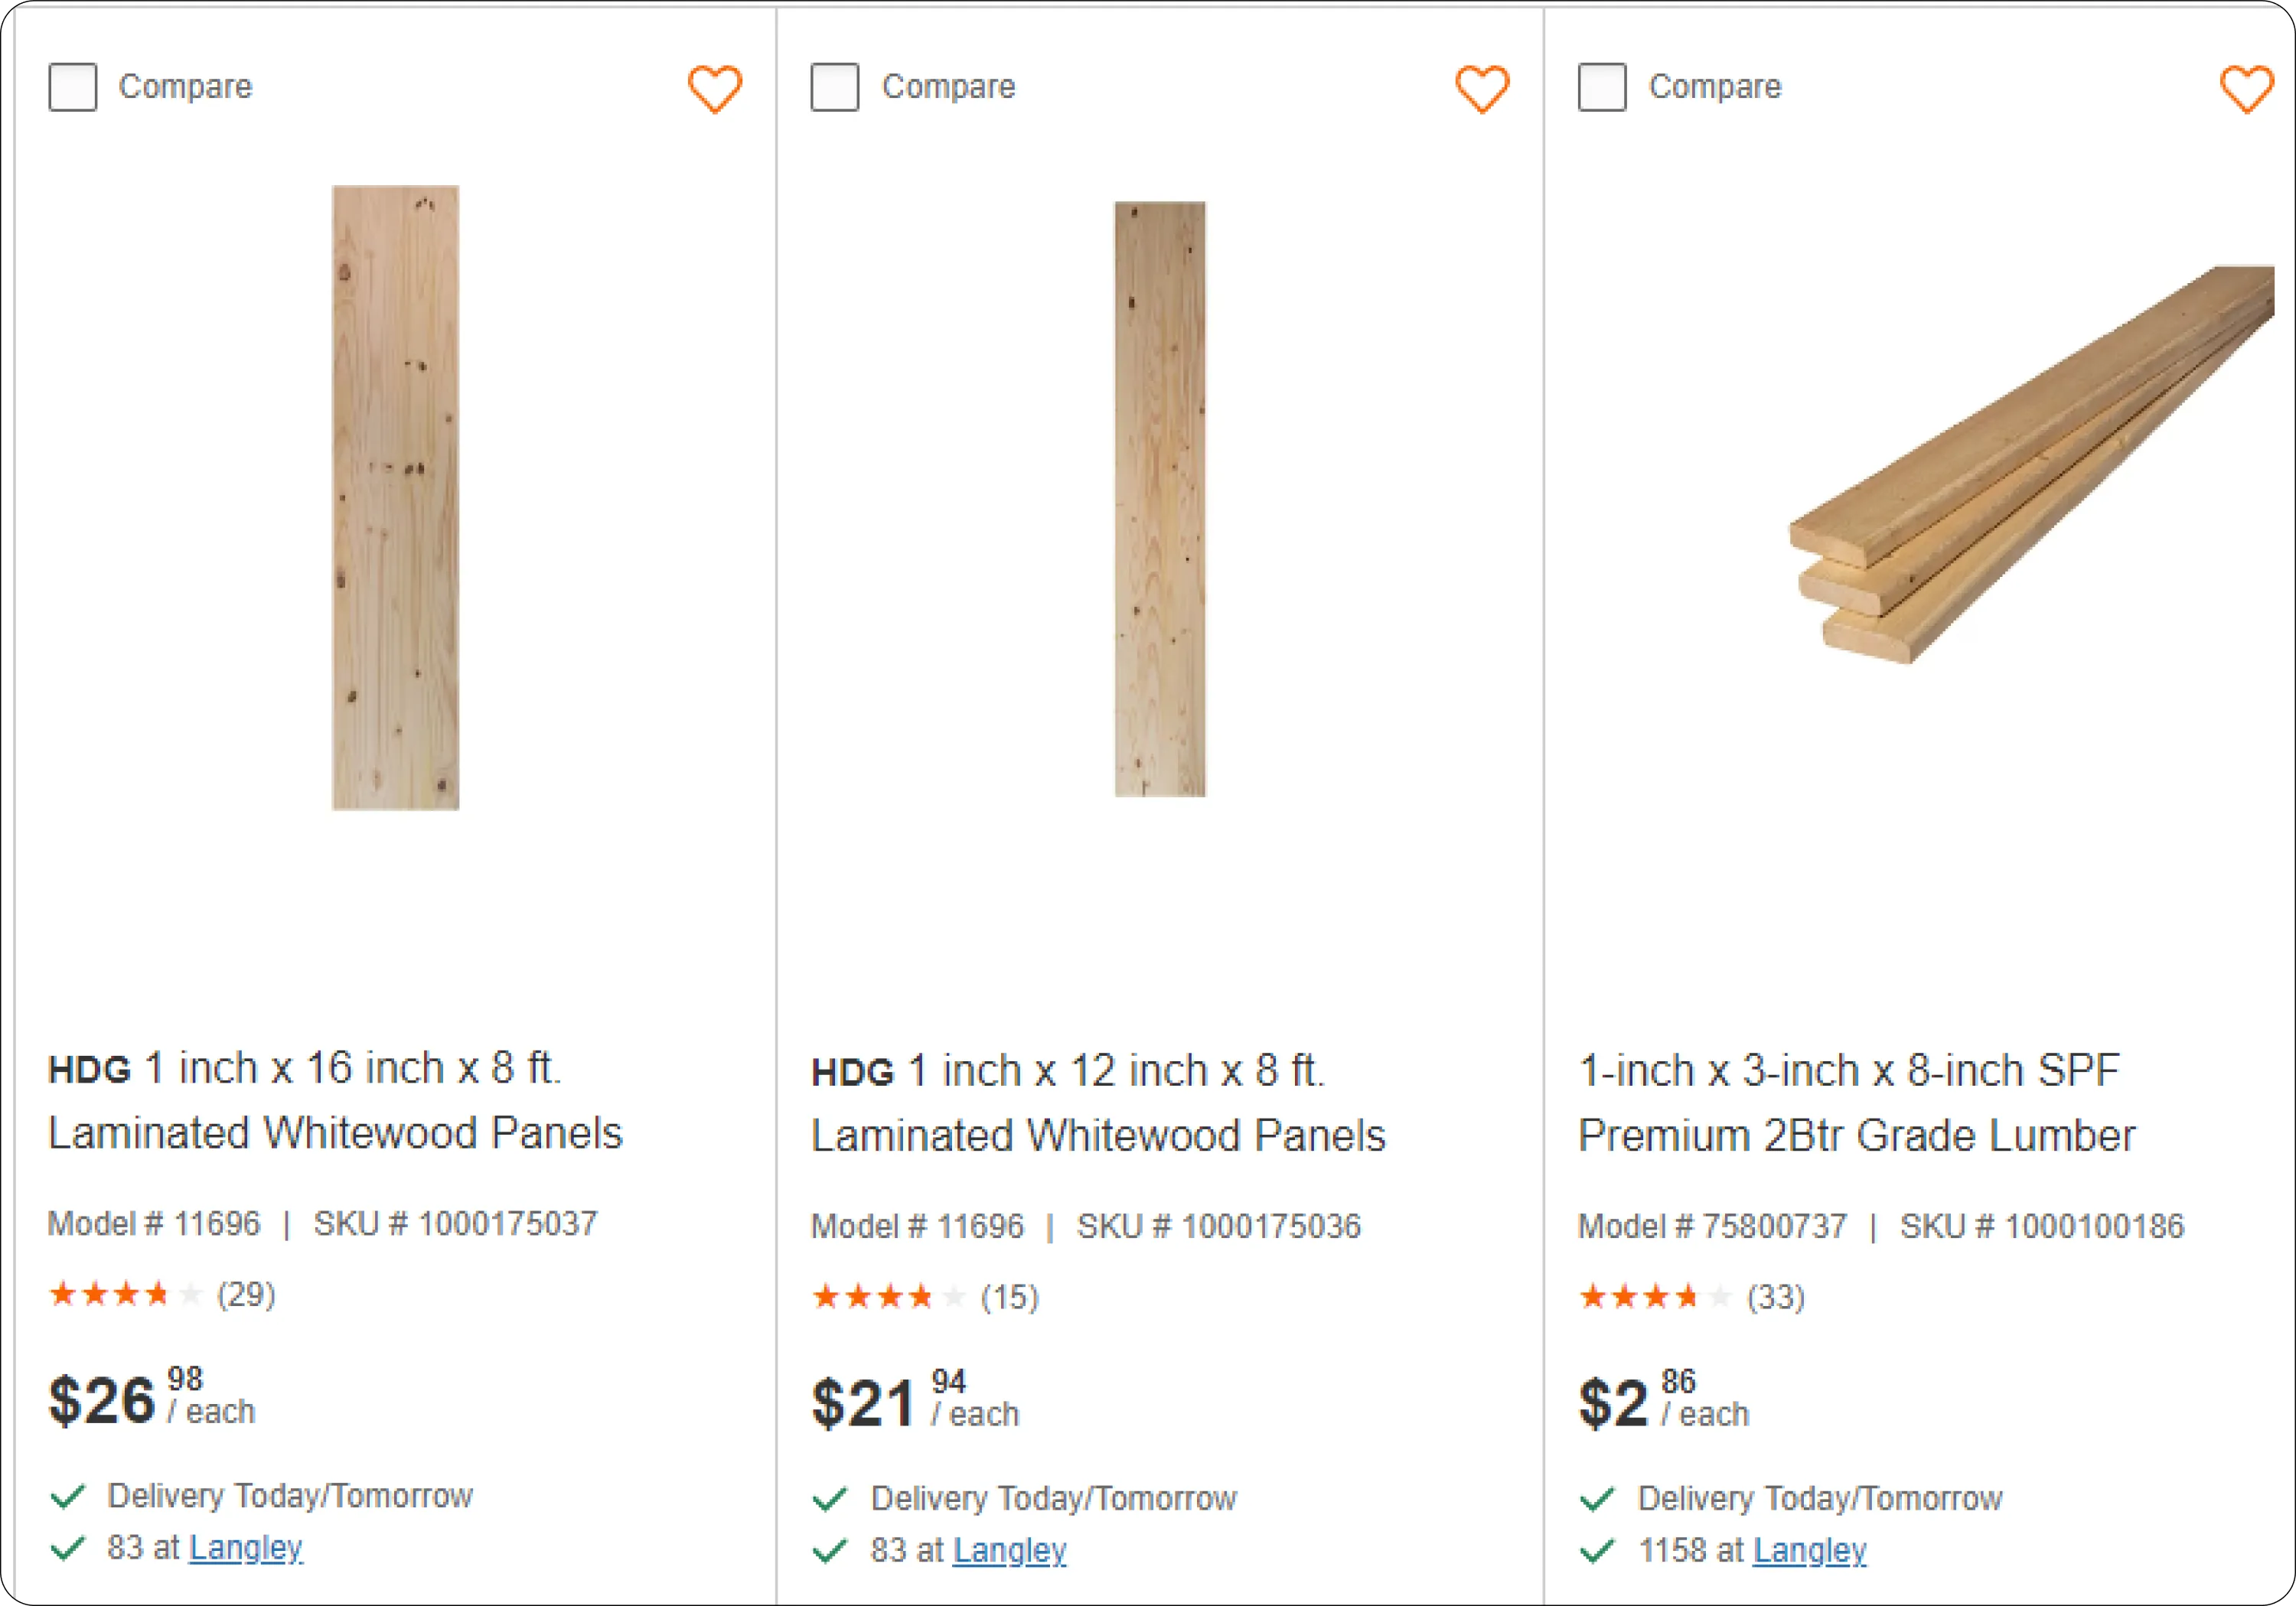Open SPF Premium Lumber stacked boards image
The height and width of the screenshot is (1606, 2296).
[x=2032, y=464]
